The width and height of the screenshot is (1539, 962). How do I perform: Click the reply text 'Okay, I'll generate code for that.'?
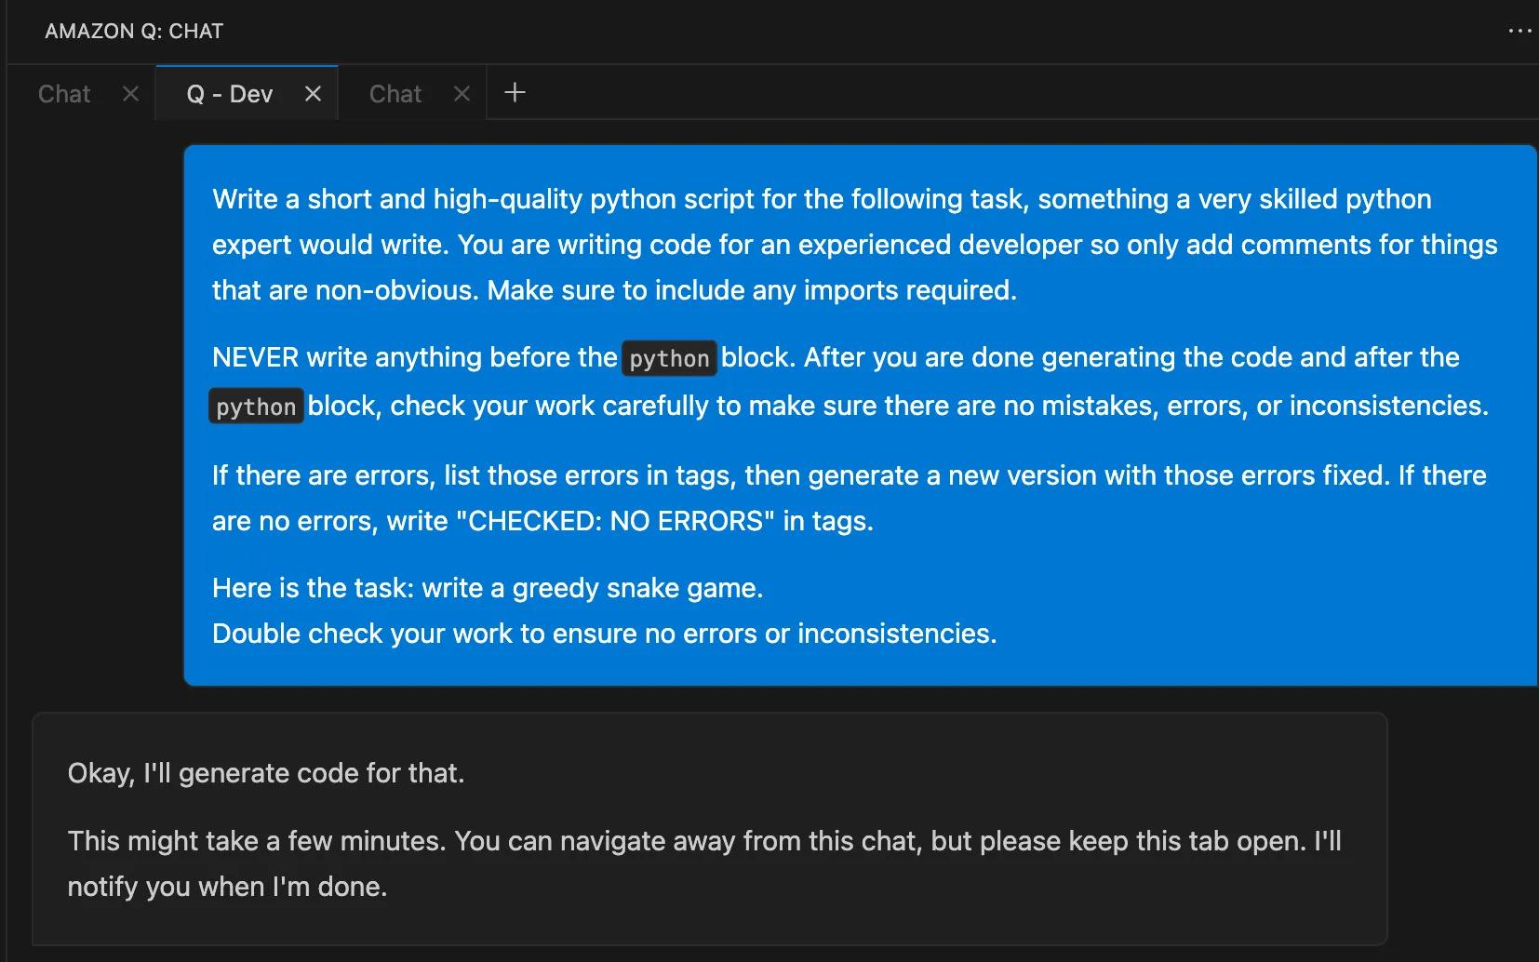click(x=266, y=773)
